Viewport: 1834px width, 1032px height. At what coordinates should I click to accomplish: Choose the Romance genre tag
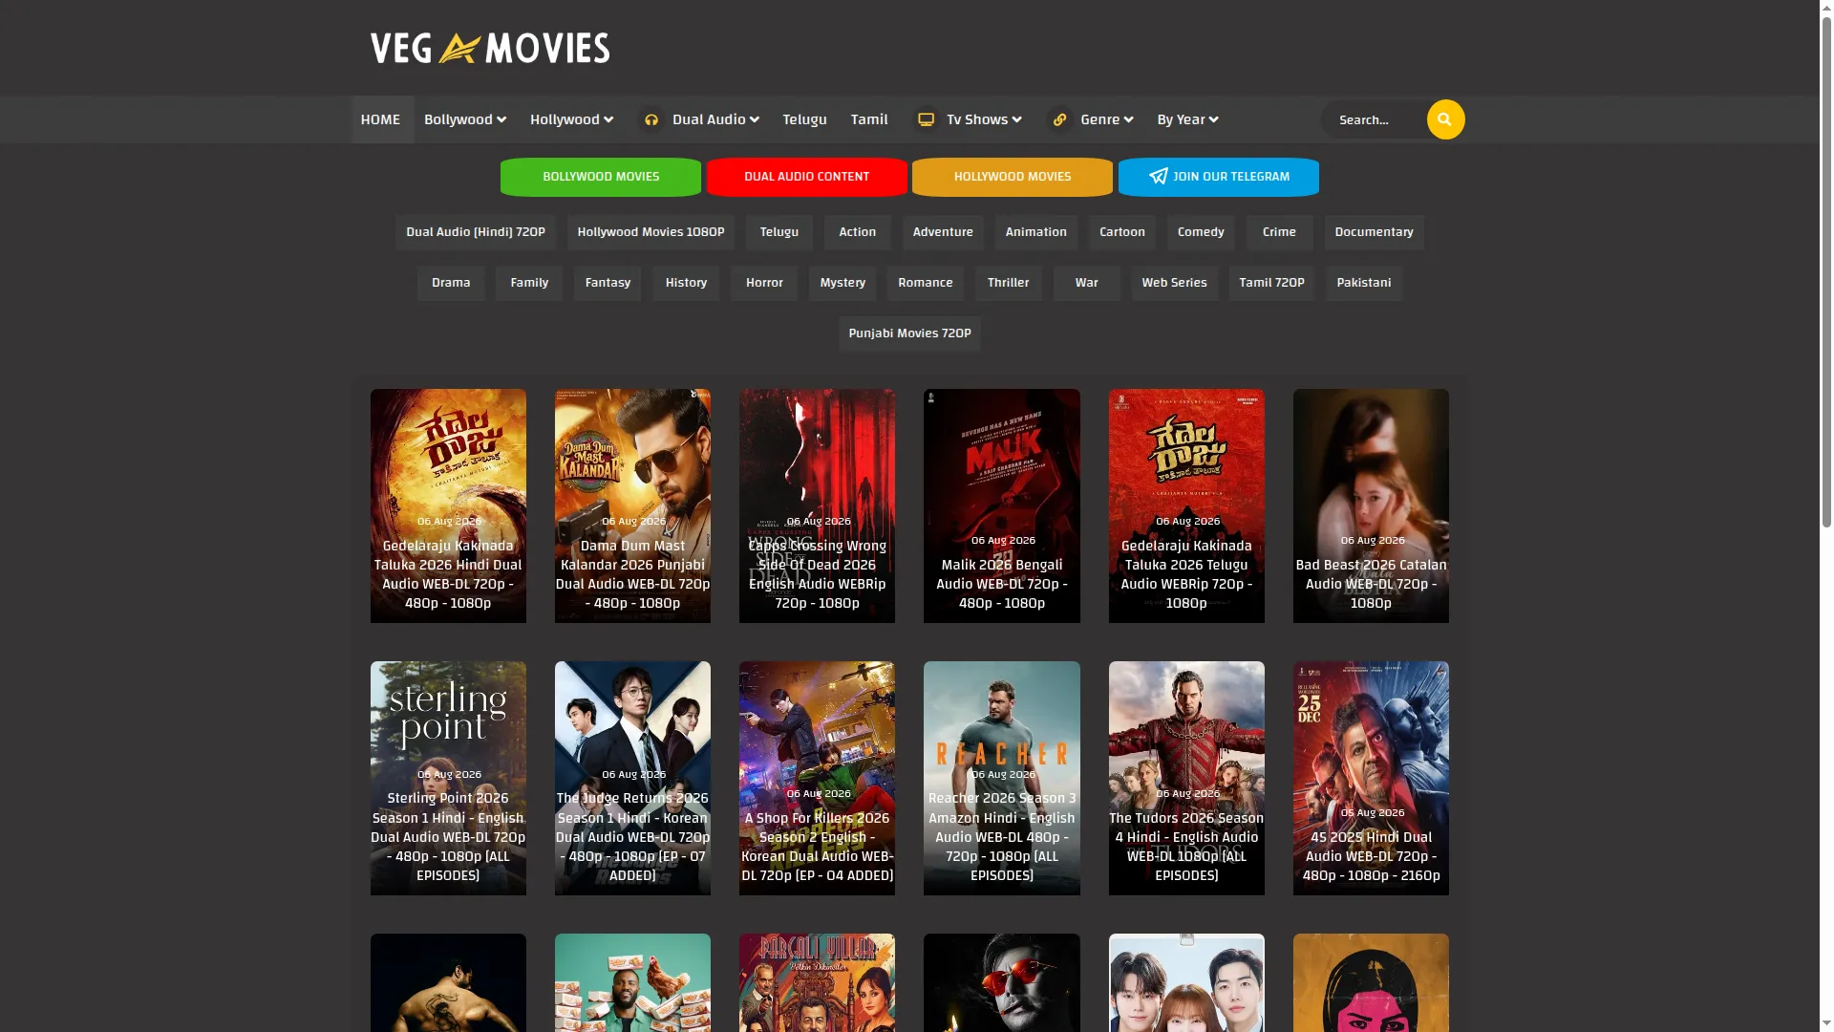coord(926,283)
